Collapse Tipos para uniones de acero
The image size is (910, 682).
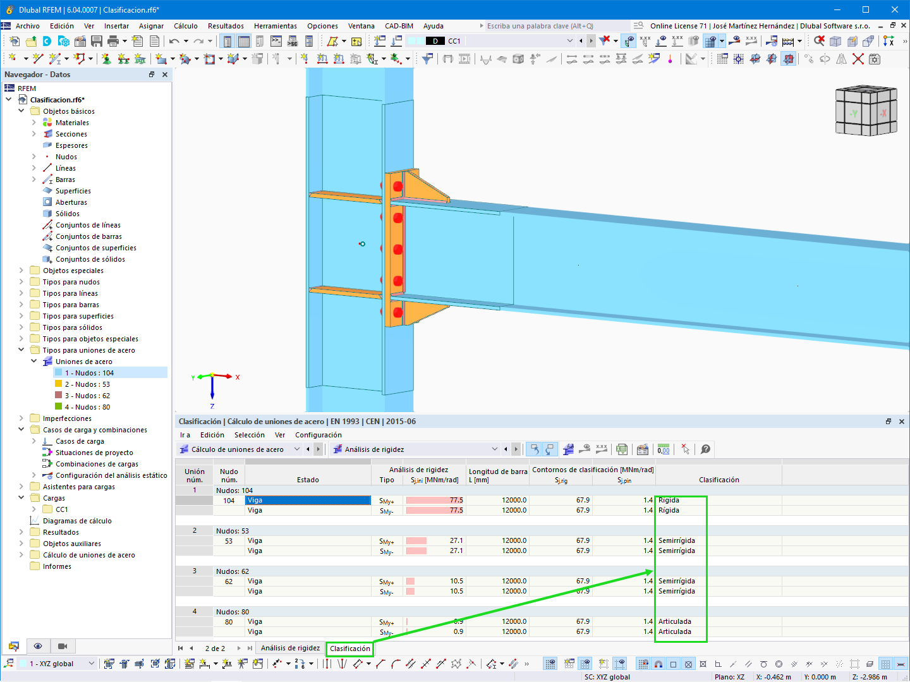tap(21, 350)
